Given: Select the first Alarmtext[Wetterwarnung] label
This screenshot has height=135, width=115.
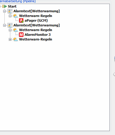Looking at the screenshot, I should pos(37,11).
